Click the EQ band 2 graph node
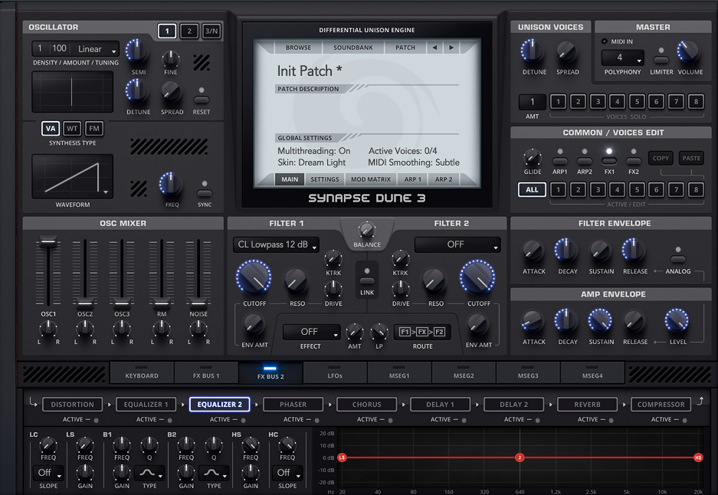Image resolution: width=718 pixels, height=495 pixels. 520,457
